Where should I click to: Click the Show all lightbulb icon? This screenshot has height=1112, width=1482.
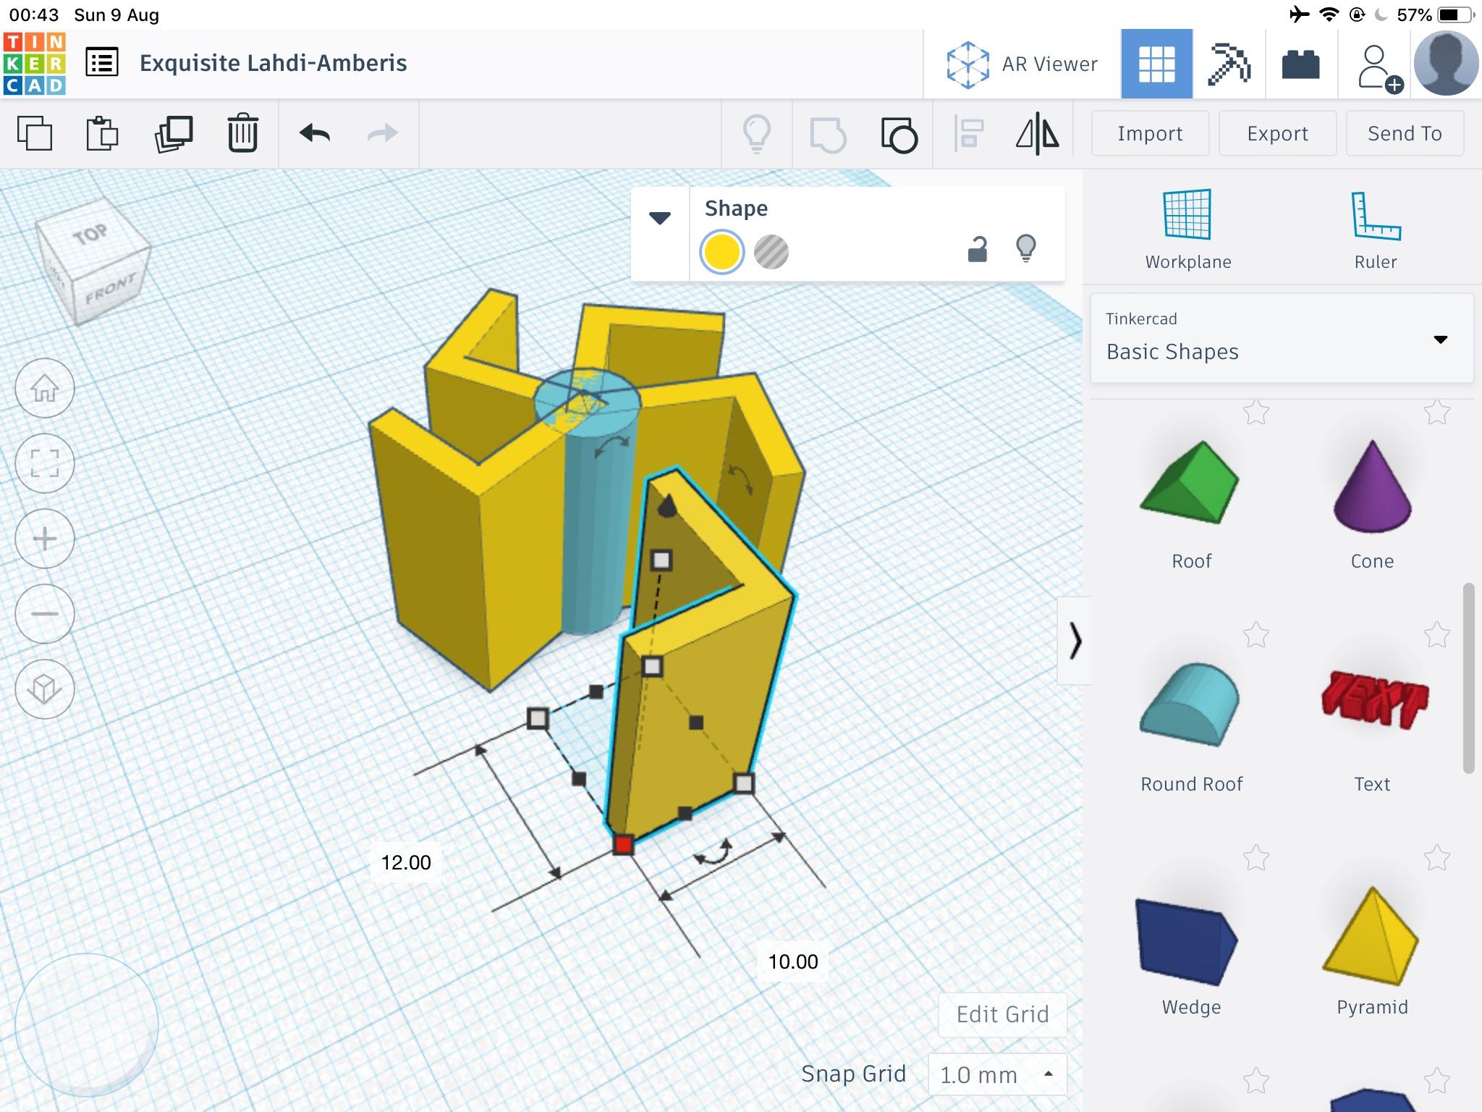pyautogui.click(x=757, y=134)
